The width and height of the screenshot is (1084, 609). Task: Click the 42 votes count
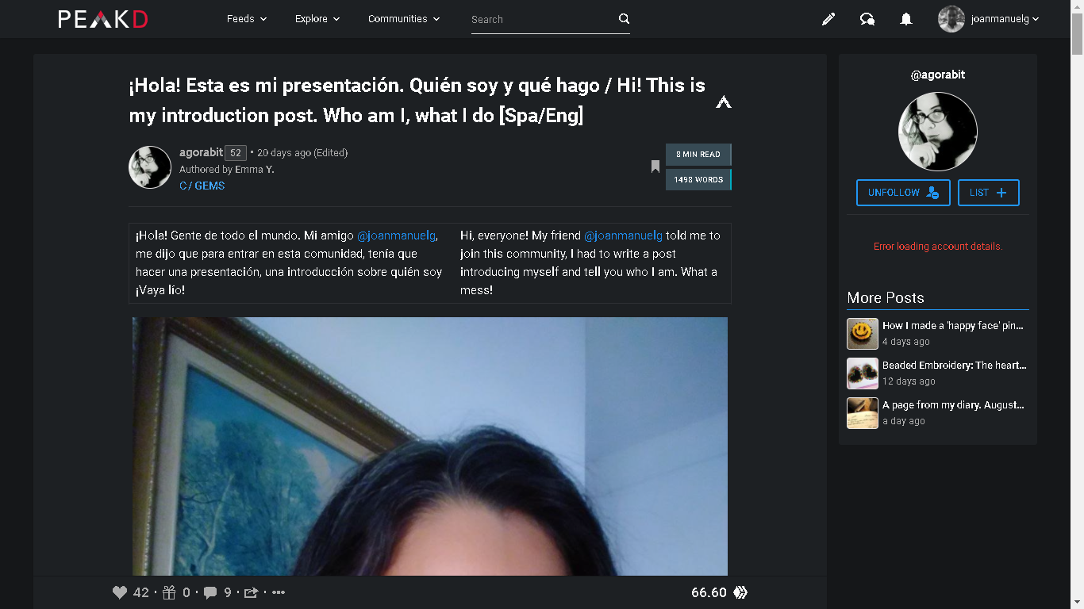pos(141,592)
